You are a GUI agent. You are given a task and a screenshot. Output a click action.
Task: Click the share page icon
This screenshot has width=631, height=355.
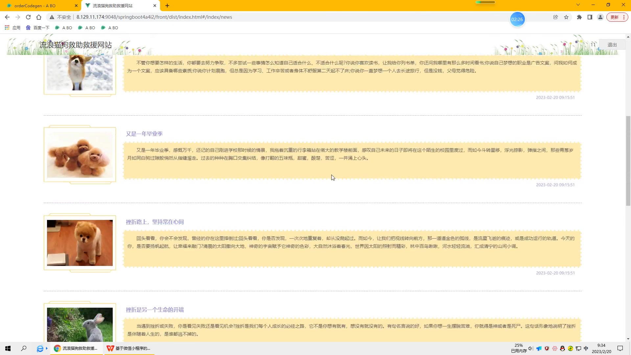pos(555,17)
